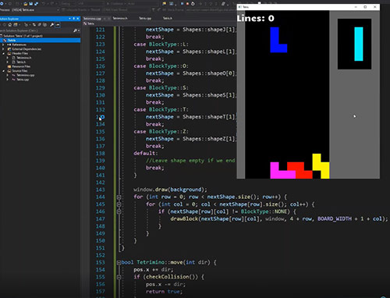Click the Save All icon in top toolbar
Image resolution: width=390 pixels, height=298 pixels.
coord(36,4)
